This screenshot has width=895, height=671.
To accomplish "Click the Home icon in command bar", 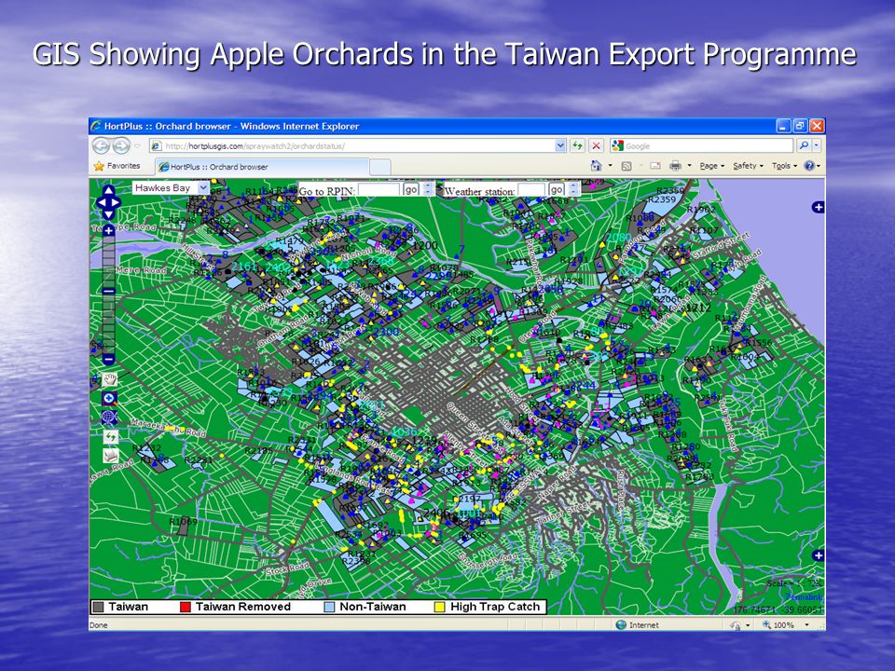I will point(596,166).
